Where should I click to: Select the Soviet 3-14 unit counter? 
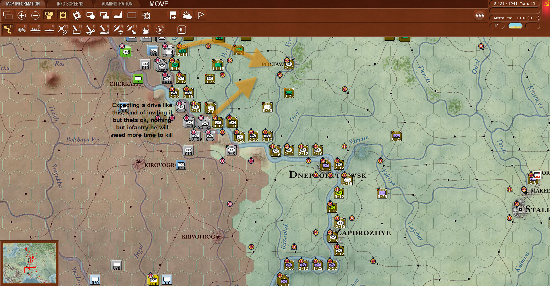(182, 50)
